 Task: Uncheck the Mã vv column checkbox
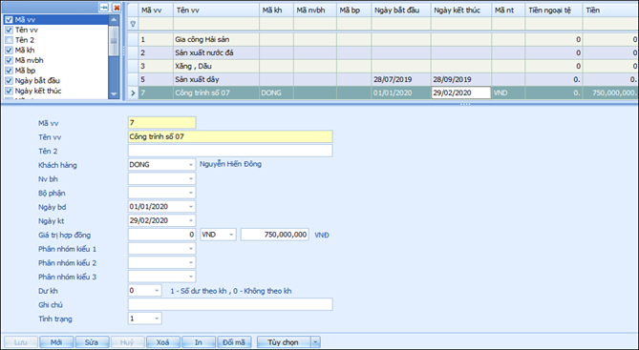click(x=9, y=19)
